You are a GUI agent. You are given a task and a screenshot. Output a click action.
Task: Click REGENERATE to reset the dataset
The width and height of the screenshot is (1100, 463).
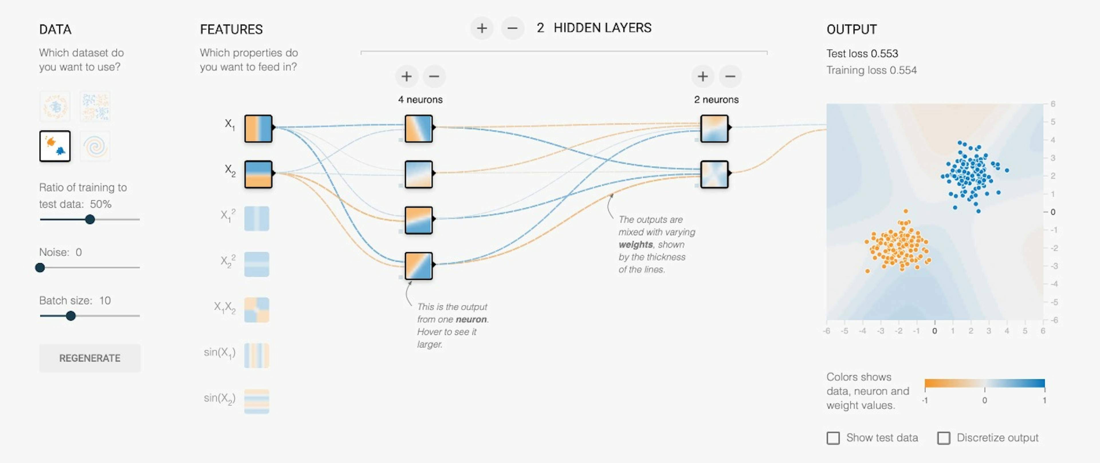[x=90, y=358]
